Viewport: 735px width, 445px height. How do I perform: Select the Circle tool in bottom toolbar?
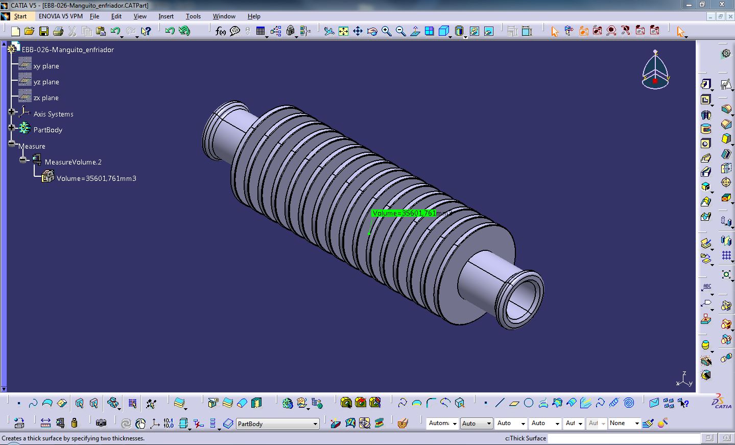pyautogui.click(x=529, y=403)
